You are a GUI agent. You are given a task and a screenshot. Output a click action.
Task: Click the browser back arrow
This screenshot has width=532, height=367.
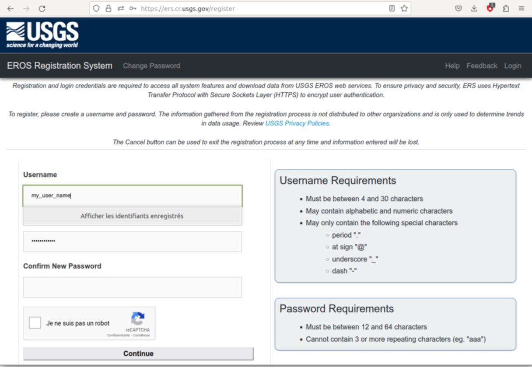(10, 8)
